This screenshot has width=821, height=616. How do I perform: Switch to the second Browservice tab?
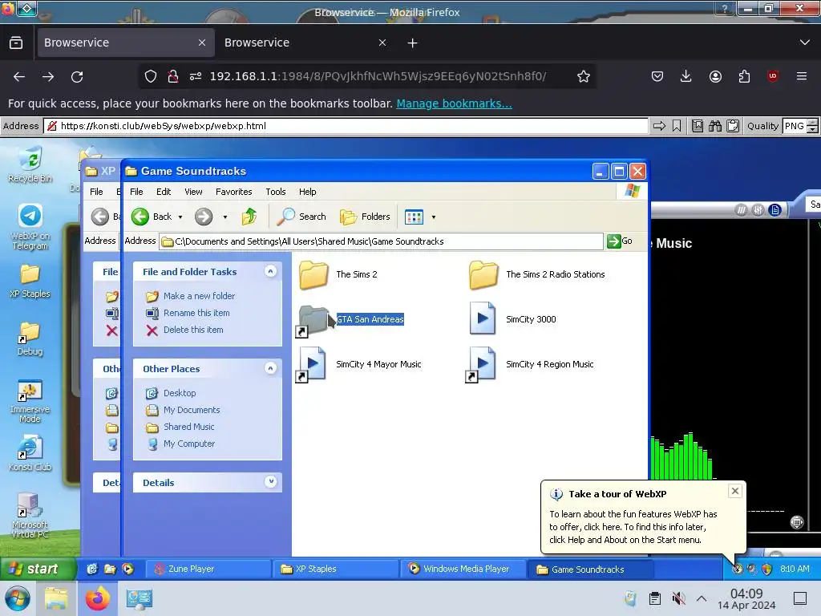[305, 43]
